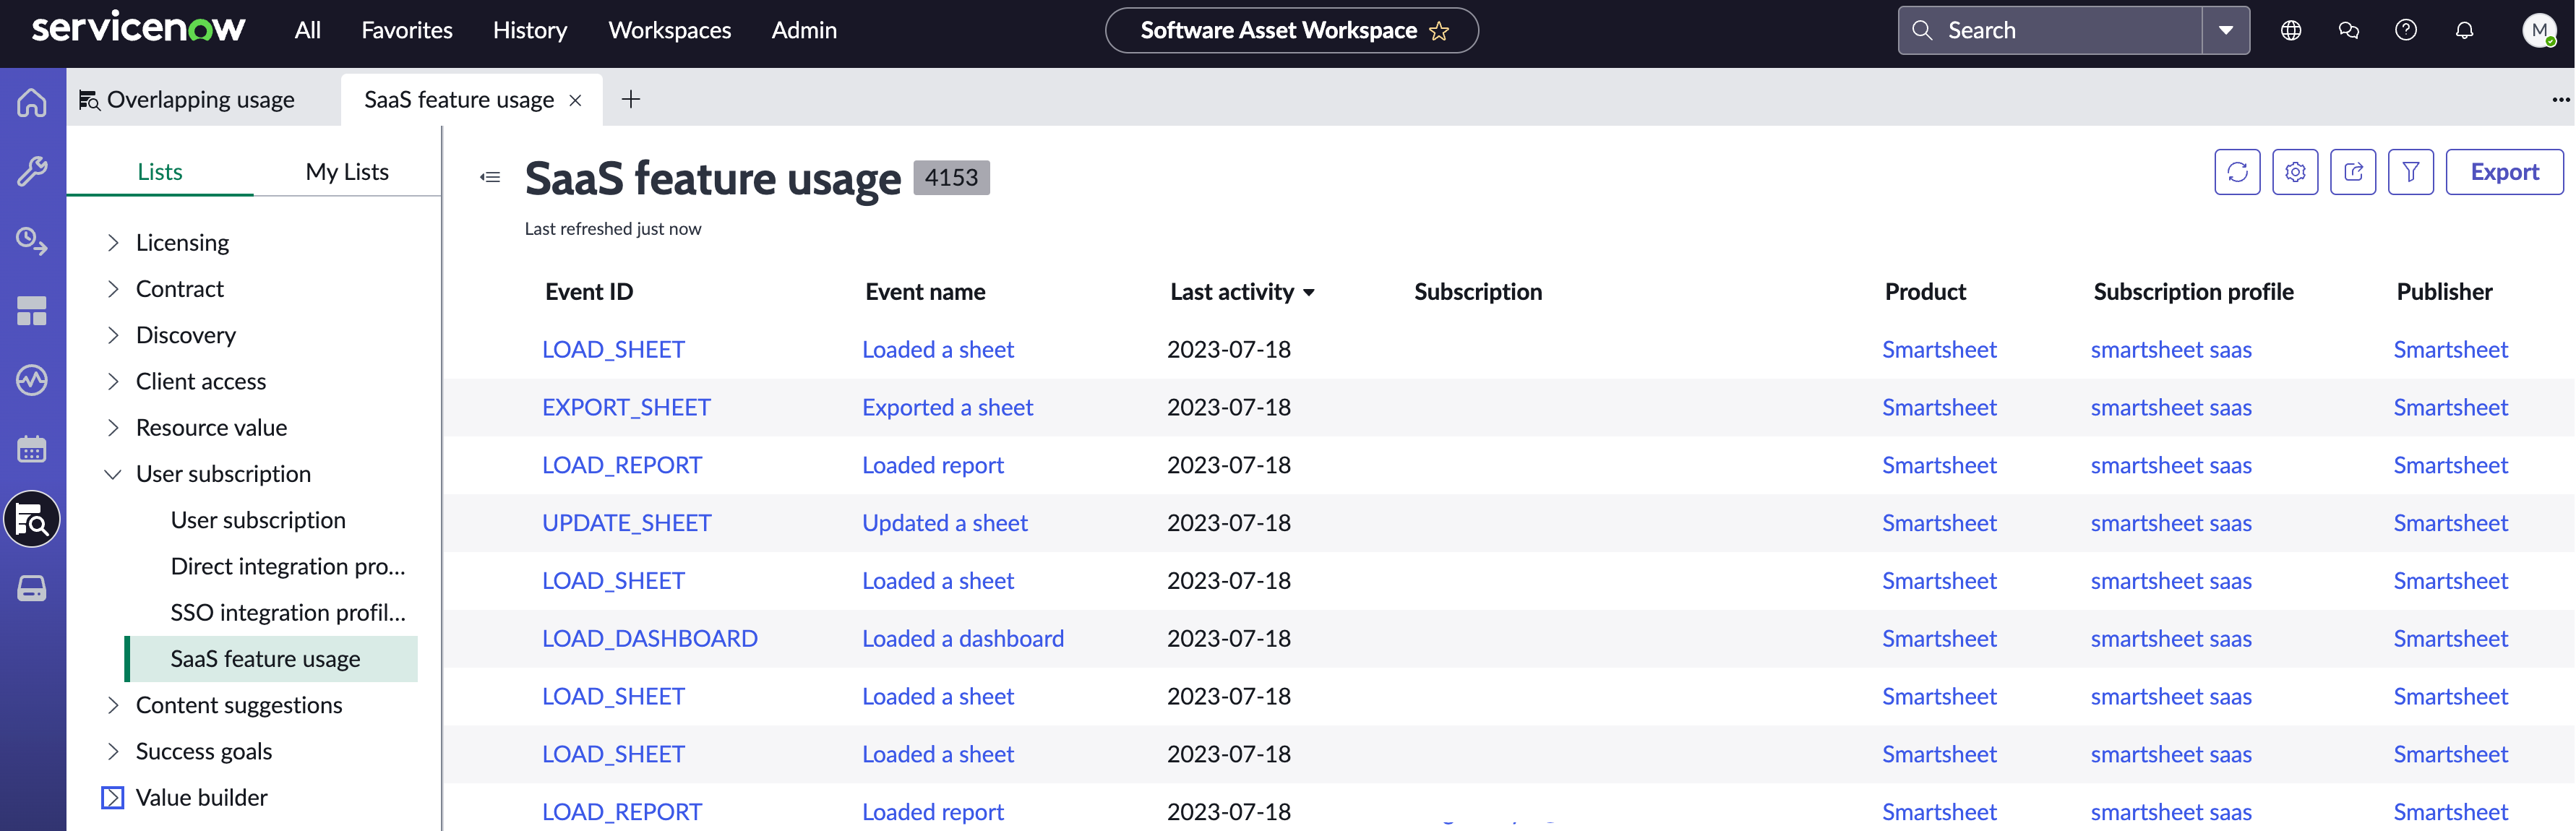Open the EXPORT_SHEET event link
The height and width of the screenshot is (831, 2576).
point(626,408)
